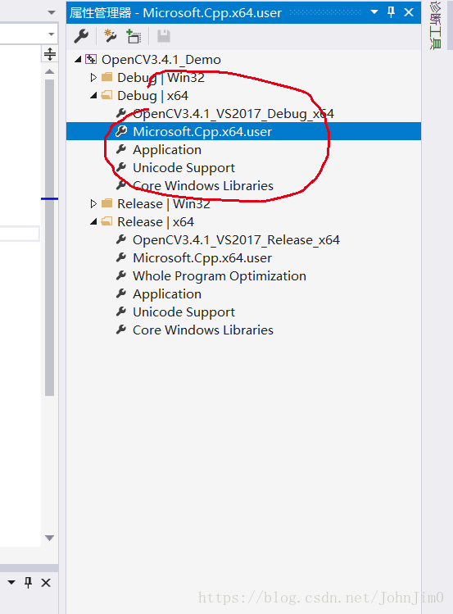Select Core Windows Libraries under Release | x64

[x=203, y=330]
